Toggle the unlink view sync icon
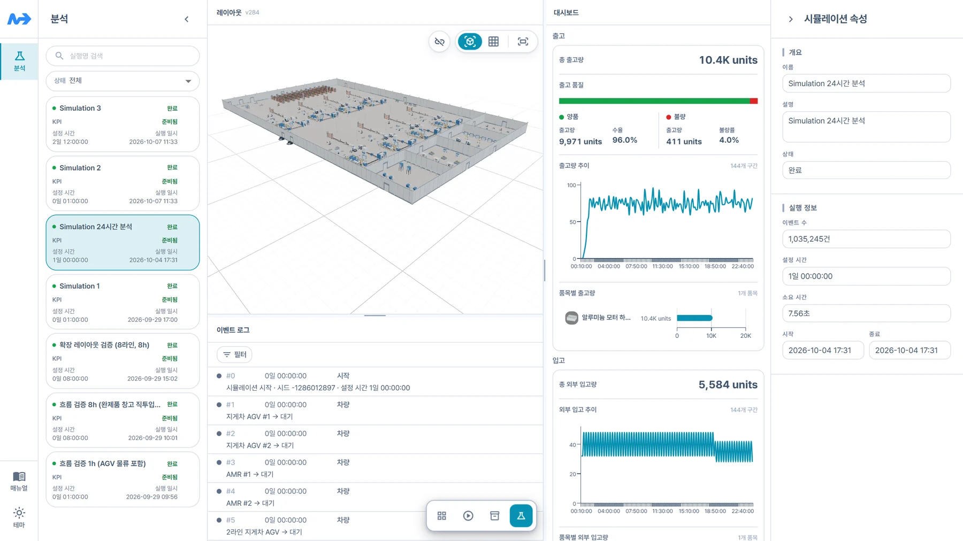Viewport: 963px width, 541px height. 439,42
